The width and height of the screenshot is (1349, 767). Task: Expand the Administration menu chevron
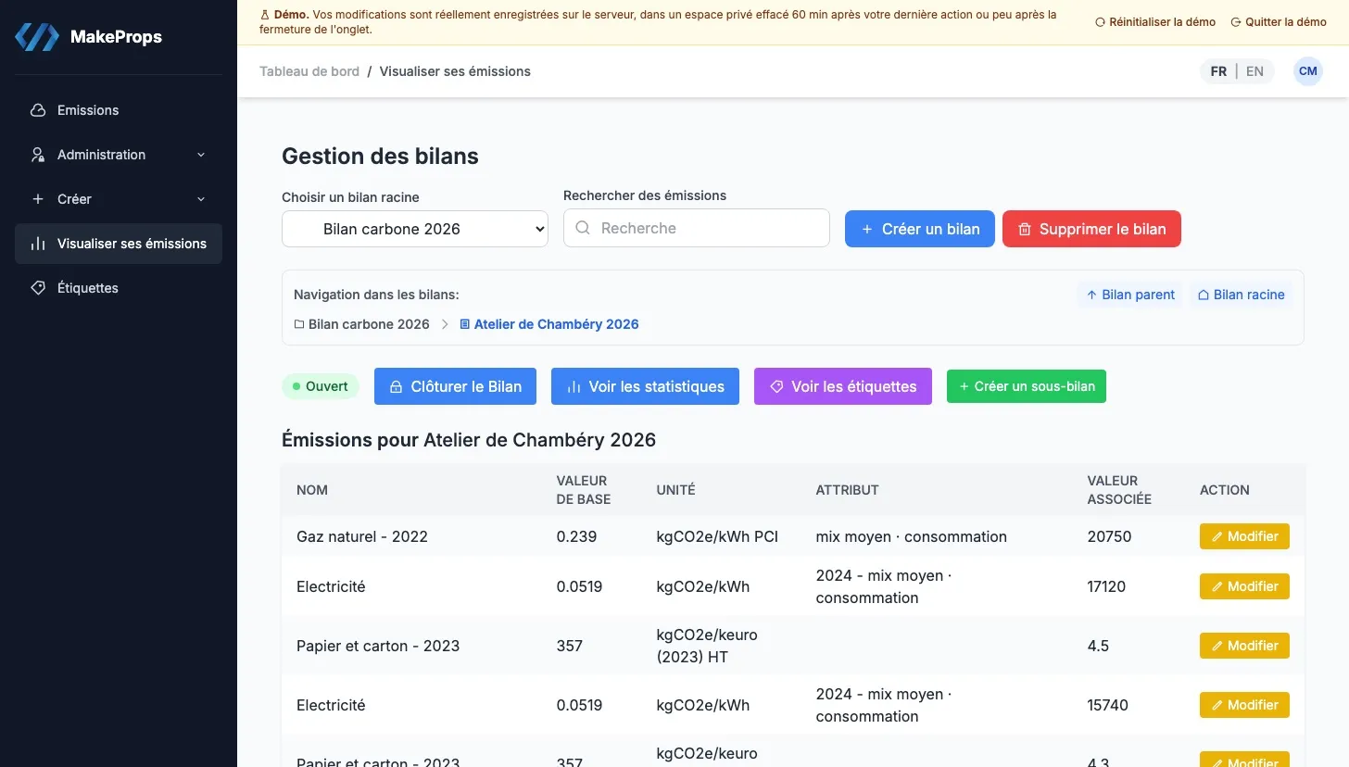[201, 155]
